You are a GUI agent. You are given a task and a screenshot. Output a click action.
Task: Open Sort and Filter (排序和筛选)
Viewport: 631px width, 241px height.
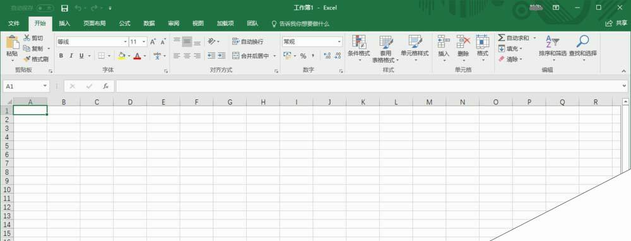click(553, 48)
